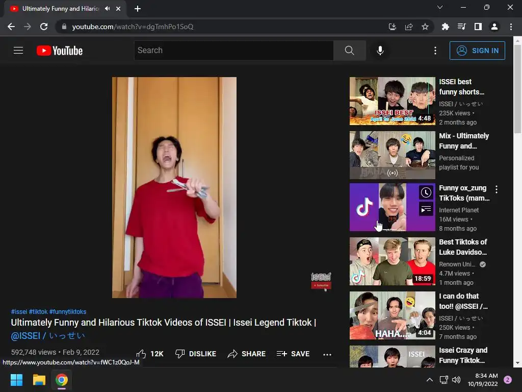Image resolution: width=522 pixels, height=392 pixels.
Task: Open YouTube settings three-dot menu
Action: point(435,51)
